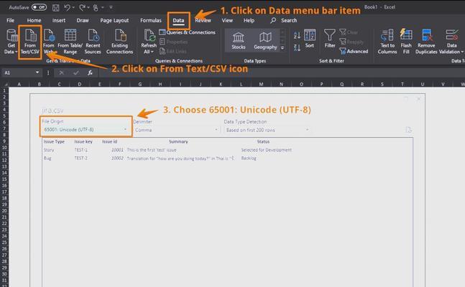Image resolution: width=465 pixels, height=287 pixels.
Task: Select the Stocks data type
Action: 239,41
